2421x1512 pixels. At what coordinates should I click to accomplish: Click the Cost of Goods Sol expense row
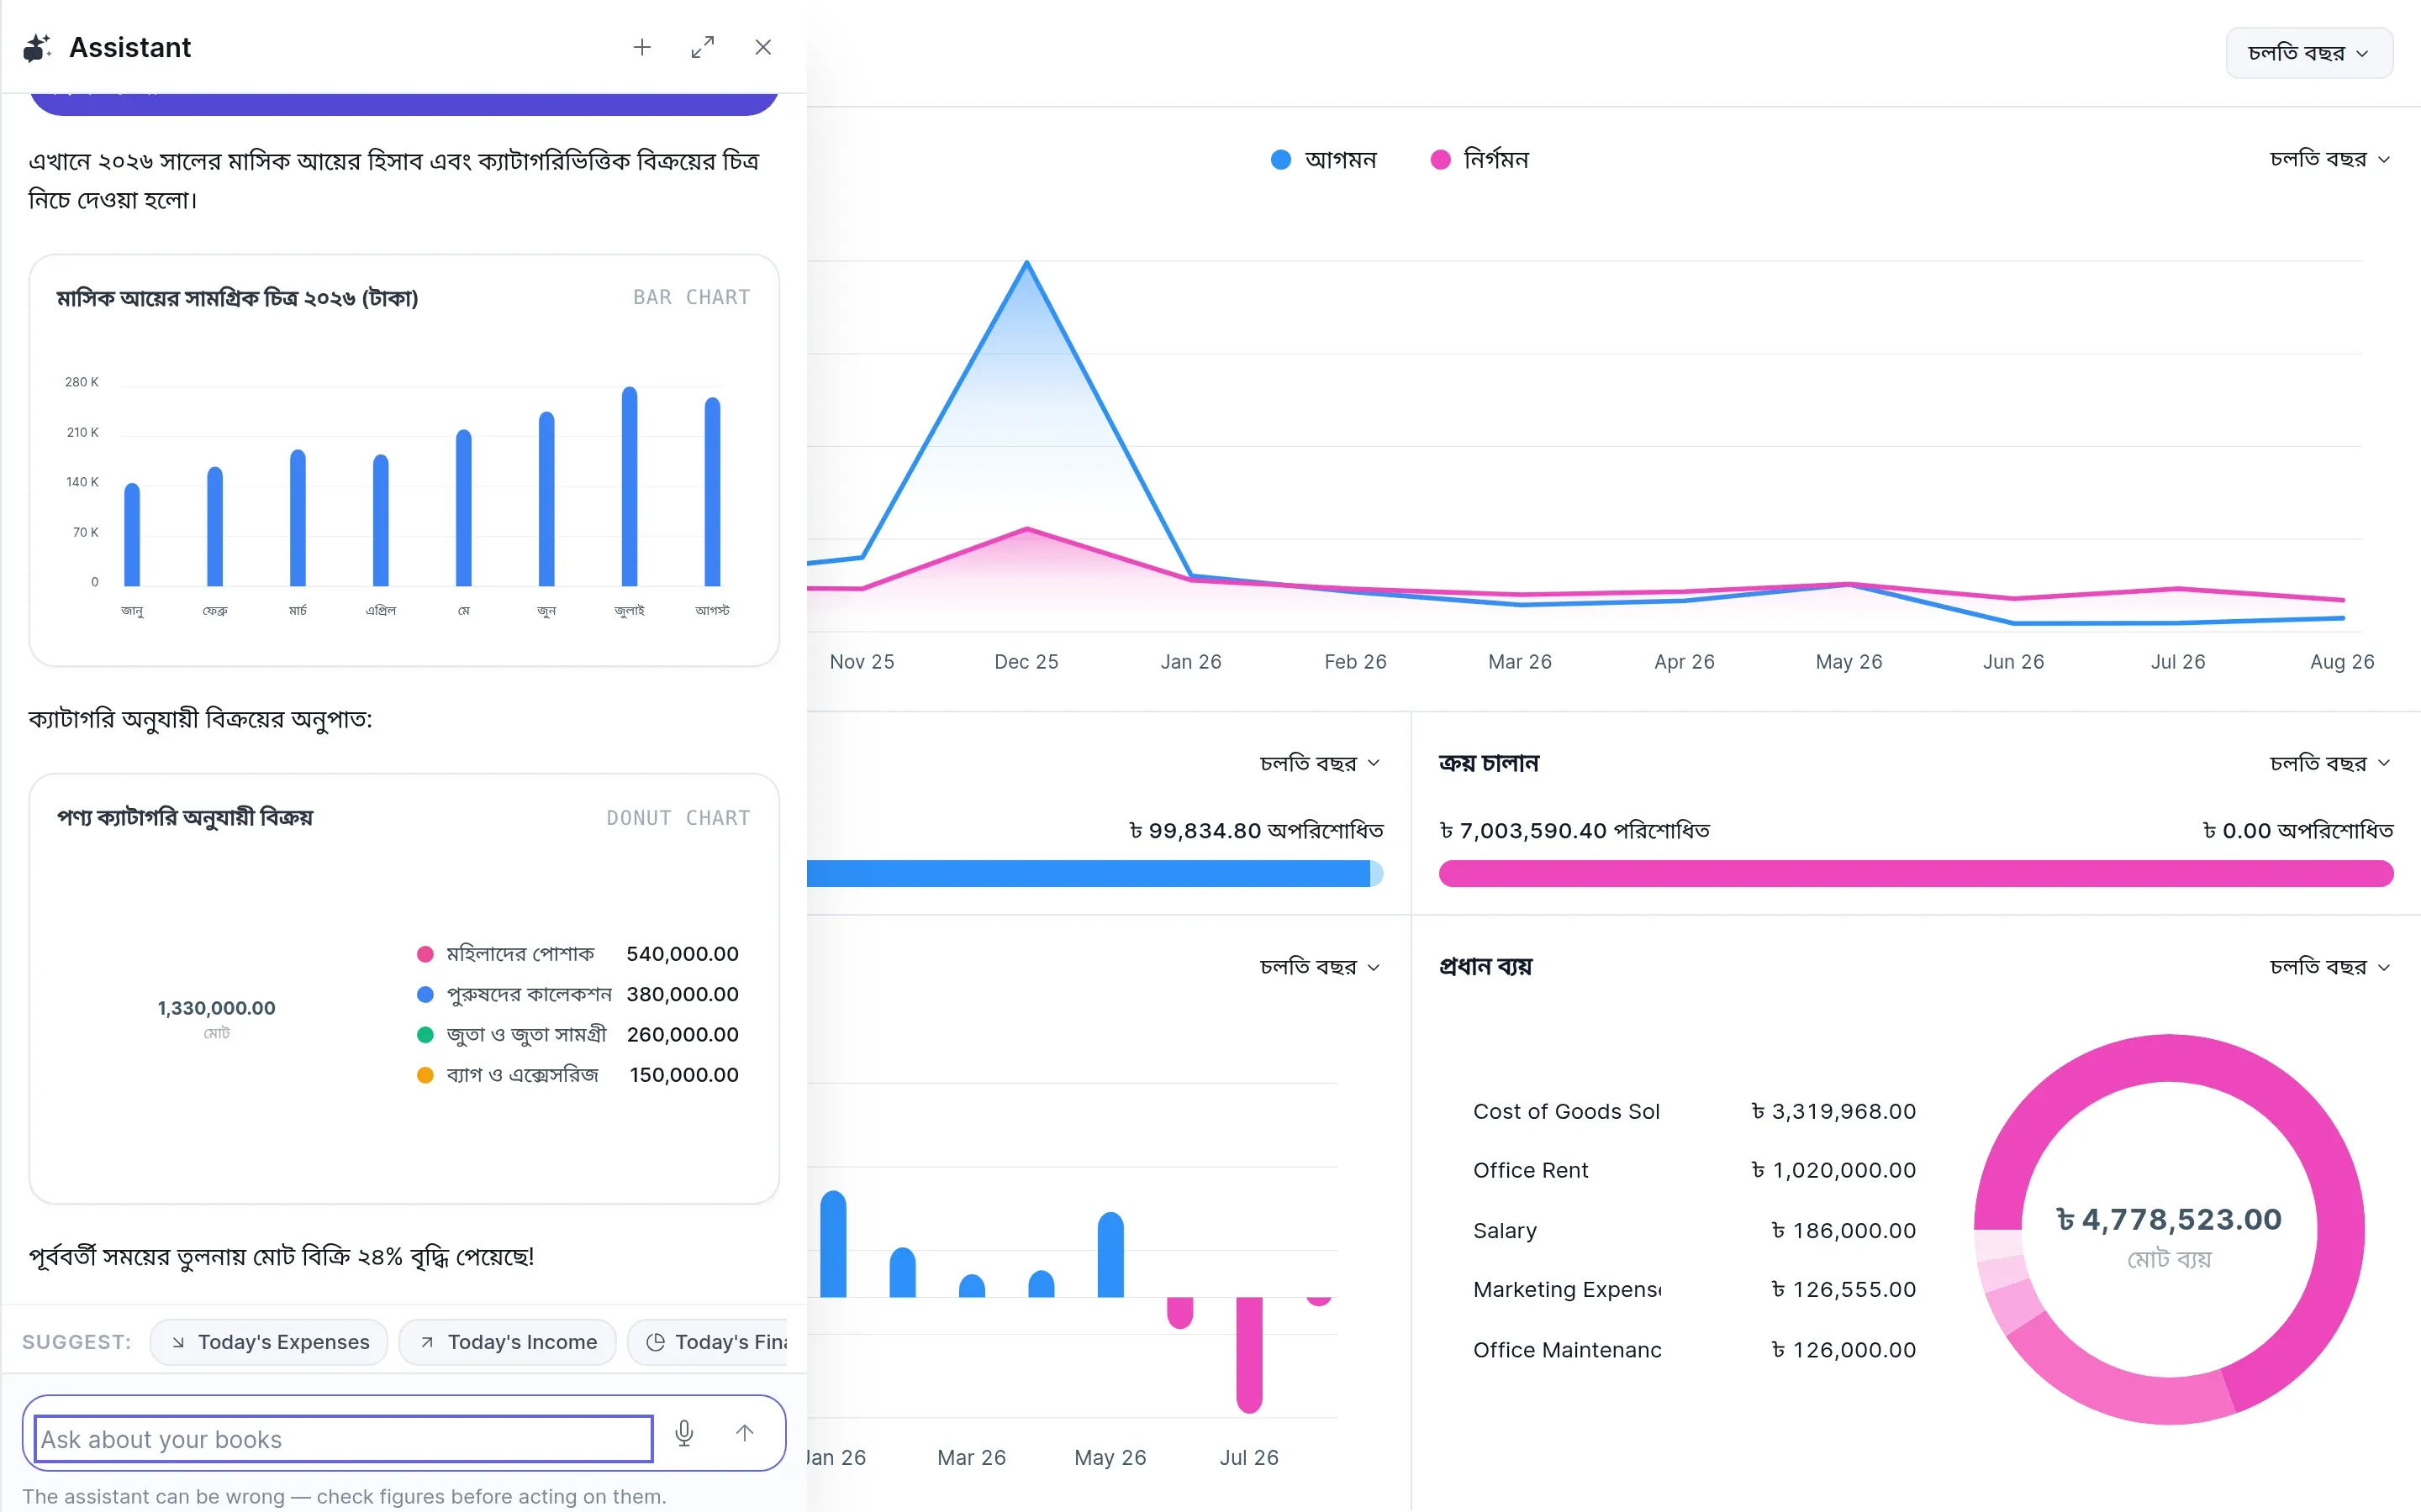click(x=1694, y=1111)
